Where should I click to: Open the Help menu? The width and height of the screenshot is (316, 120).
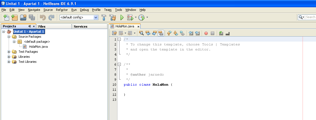143,10
